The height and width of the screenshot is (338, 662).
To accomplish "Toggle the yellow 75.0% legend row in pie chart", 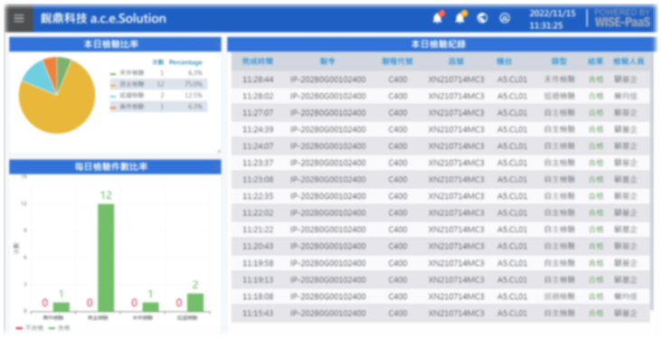I will [x=158, y=84].
